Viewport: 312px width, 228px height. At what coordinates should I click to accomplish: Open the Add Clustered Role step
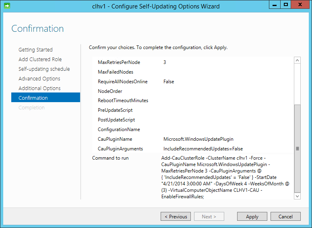[x=40, y=59]
